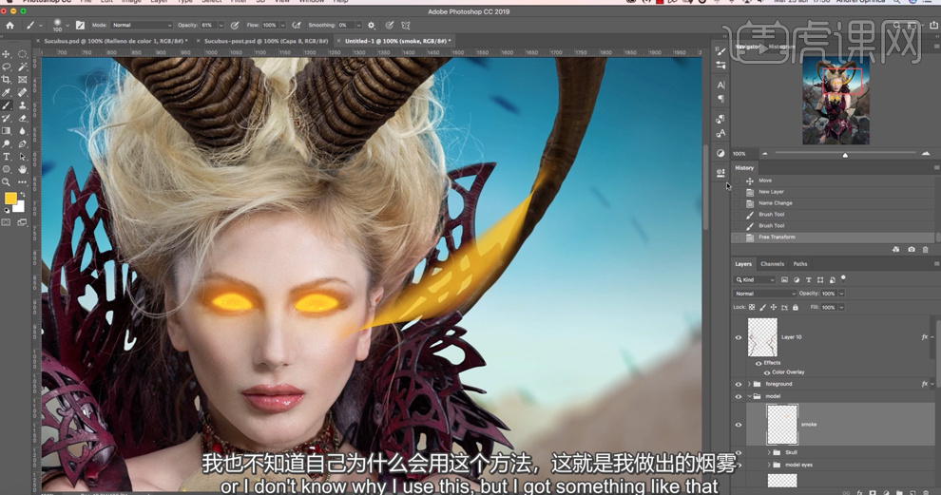Activate the Horizontal Type tool
941x495 pixels.
(x=7, y=157)
